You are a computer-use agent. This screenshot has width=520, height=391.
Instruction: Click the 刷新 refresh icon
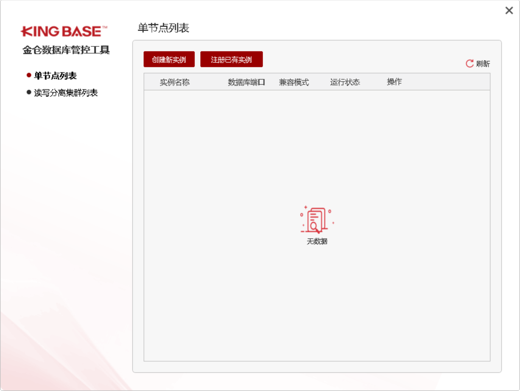[x=470, y=64]
